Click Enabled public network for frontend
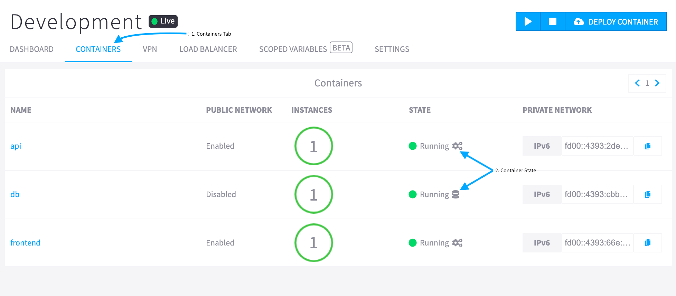The image size is (676, 296). coord(220,243)
